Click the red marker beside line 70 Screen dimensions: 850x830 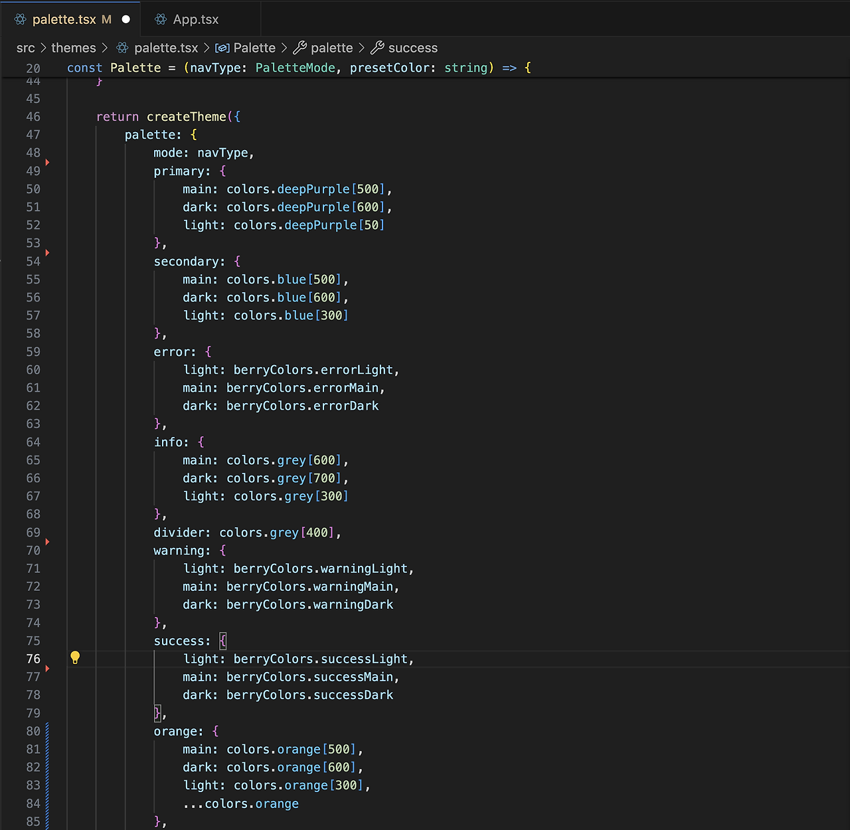(47, 542)
